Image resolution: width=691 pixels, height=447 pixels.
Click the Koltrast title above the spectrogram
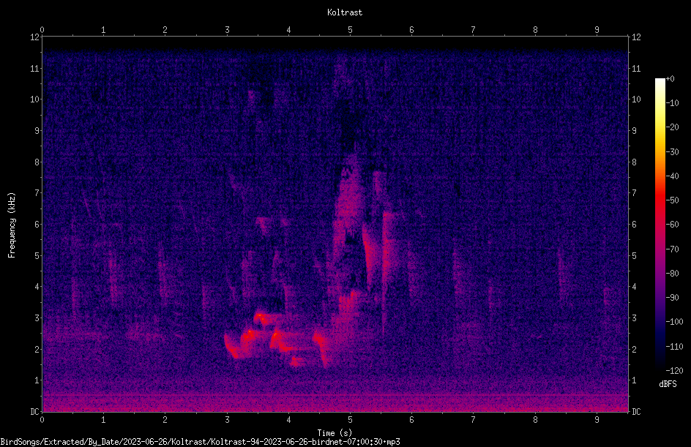(x=345, y=12)
